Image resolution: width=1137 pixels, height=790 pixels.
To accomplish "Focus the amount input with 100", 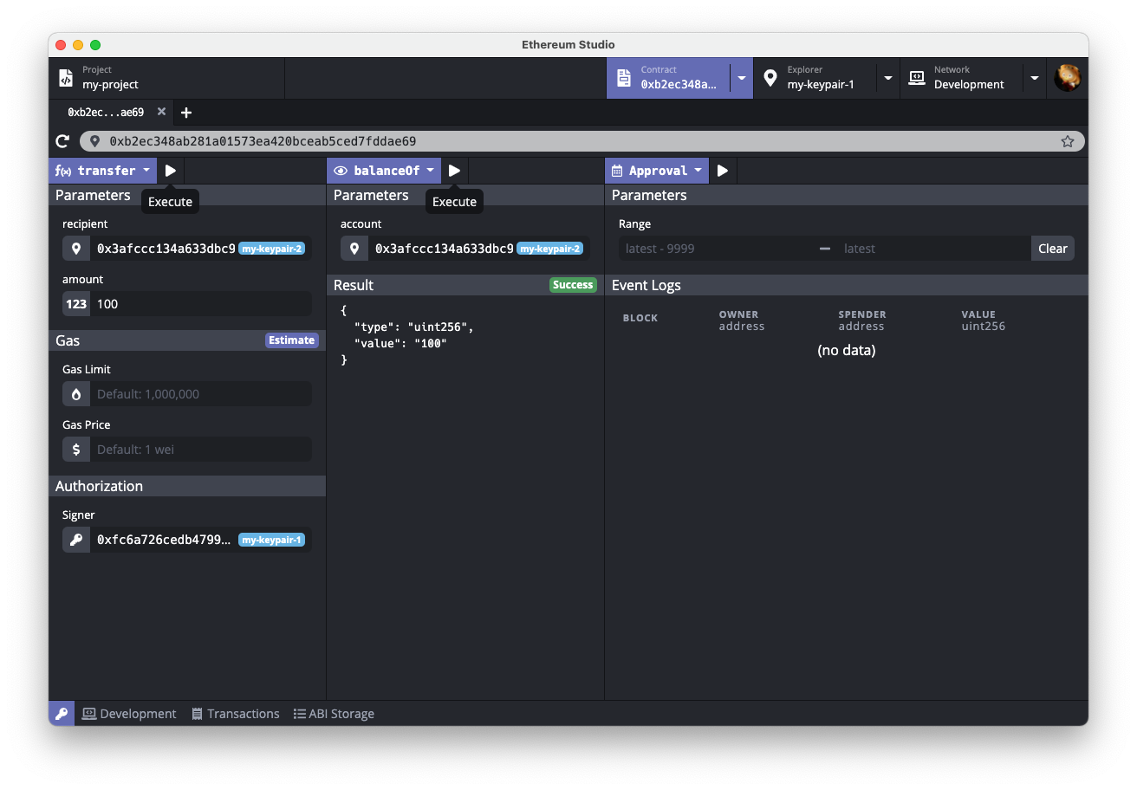I will 200,304.
